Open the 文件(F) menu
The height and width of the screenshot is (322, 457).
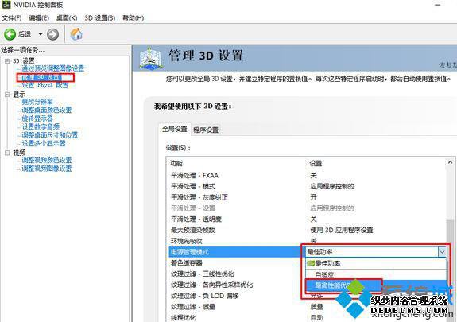click(12, 18)
